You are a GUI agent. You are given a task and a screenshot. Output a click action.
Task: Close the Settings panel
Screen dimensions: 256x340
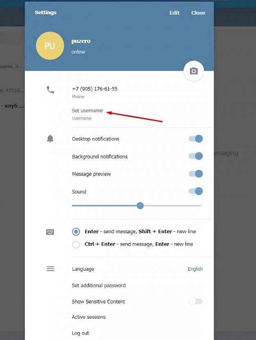[x=198, y=13]
